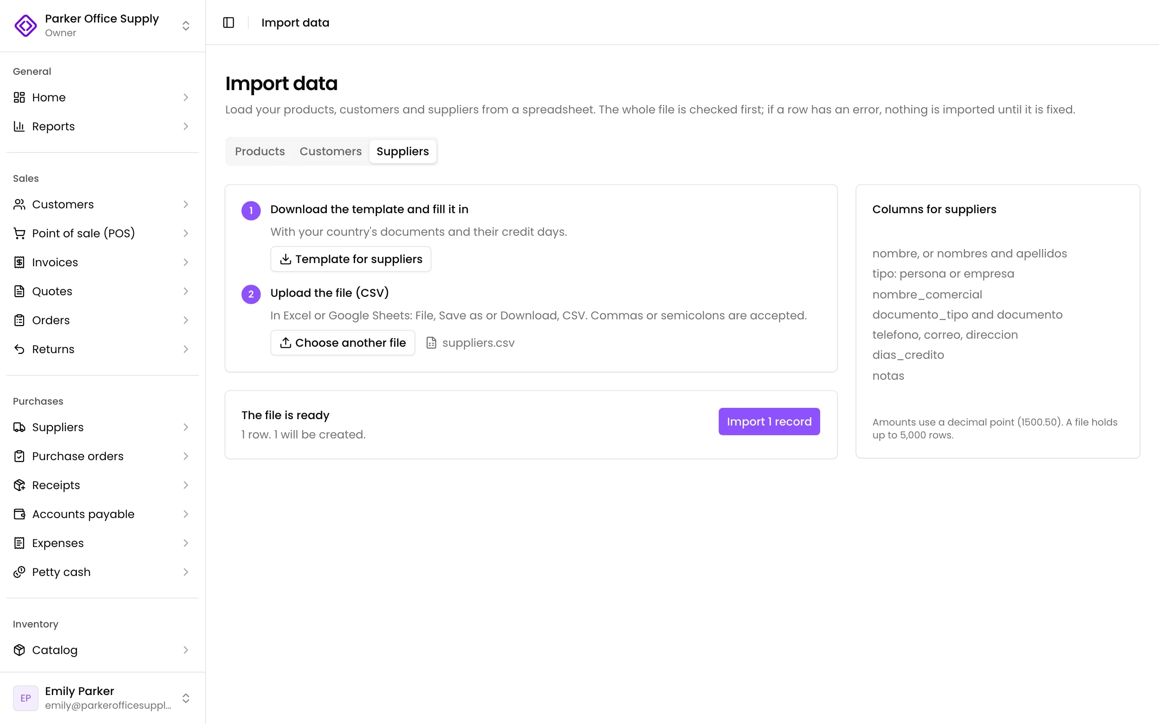Image resolution: width=1159 pixels, height=724 pixels.
Task: Expand the Home chevron
Action: (x=186, y=97)
